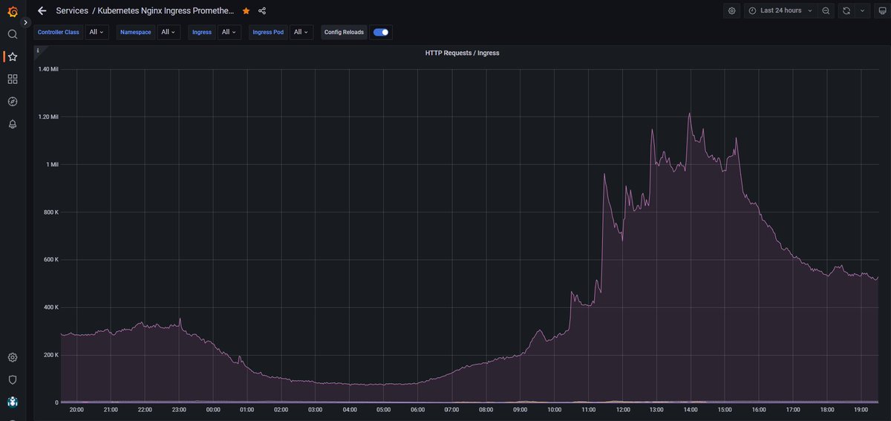This screenshot has height=421, width=891.
Task: Open the Server Admin shield icon
Action: tap(13, 379)
